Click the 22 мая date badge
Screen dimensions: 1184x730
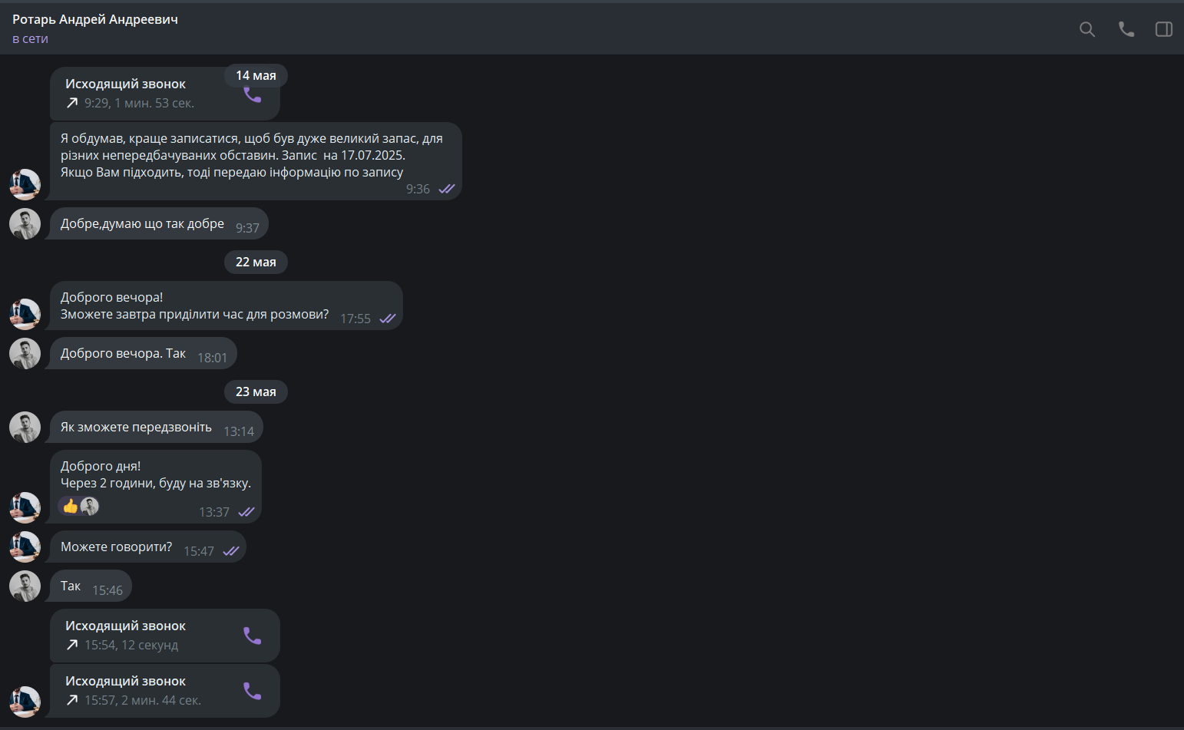[256, 262]
